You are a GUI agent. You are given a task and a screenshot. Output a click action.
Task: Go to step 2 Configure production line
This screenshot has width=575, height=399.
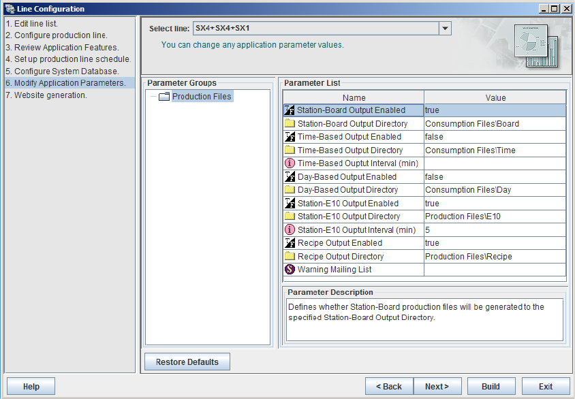click(57, 35)
